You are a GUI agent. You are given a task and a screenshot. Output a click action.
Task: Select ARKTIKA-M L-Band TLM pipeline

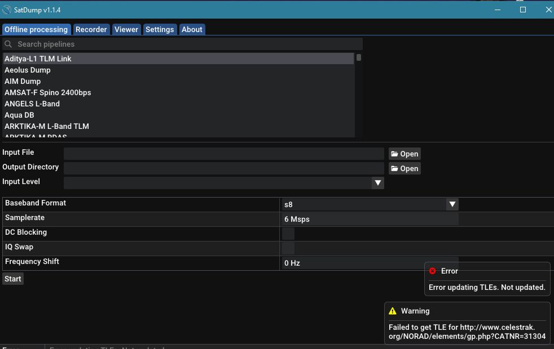point(178,126)
